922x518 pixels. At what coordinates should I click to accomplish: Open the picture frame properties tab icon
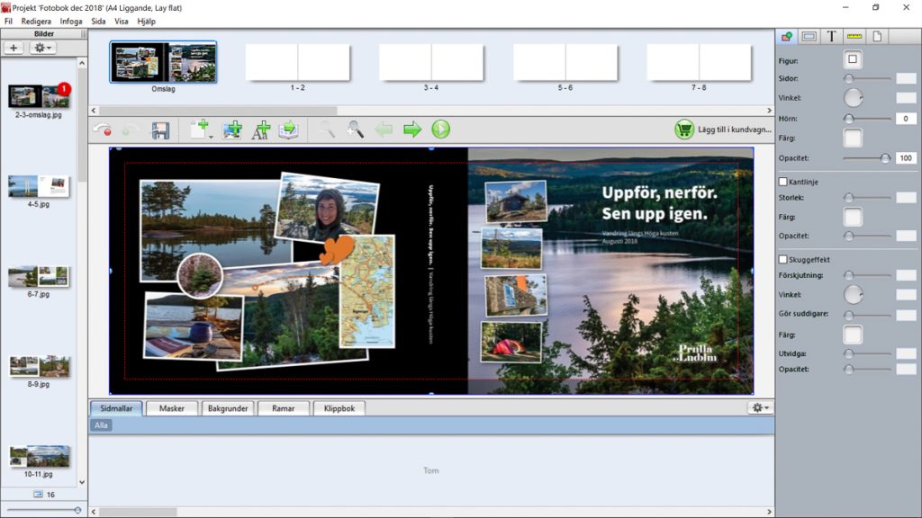(x=809, y=37)
